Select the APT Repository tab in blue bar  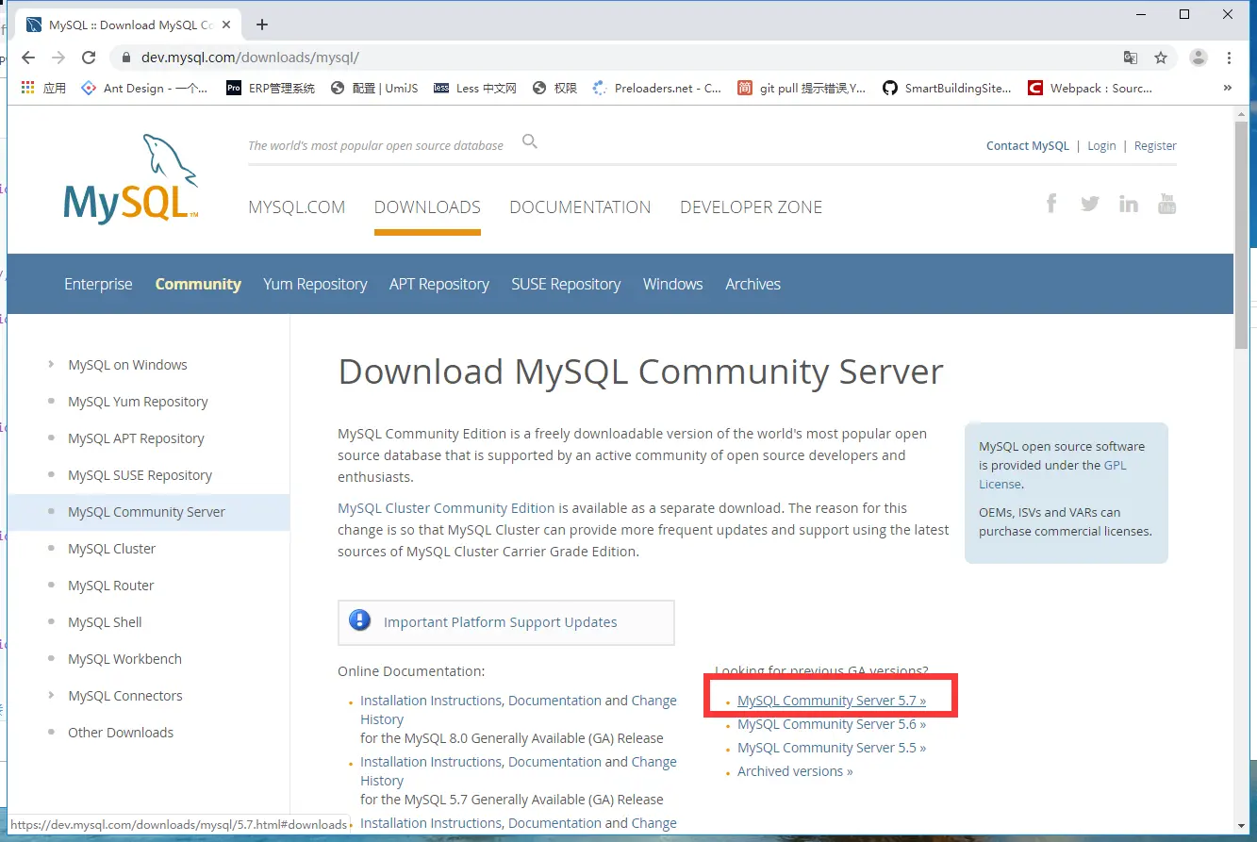tap(439, 284)
